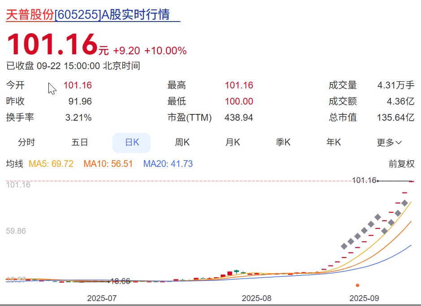Image resolution: width=421 pixels, height=306 pixels.
Task: Click the 最高 value 101.16
Action: pos(239,85)
